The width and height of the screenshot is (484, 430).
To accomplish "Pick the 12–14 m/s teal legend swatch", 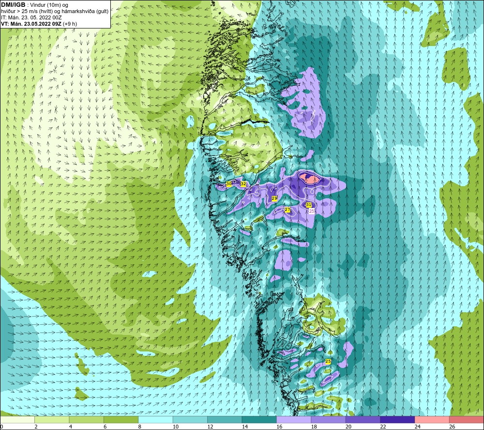I will pyautogui.click(x=225, y=420).
